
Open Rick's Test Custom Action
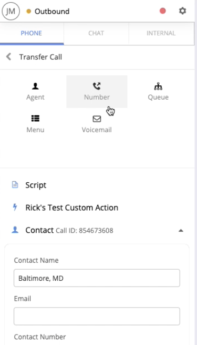click(x=72, y=208)
